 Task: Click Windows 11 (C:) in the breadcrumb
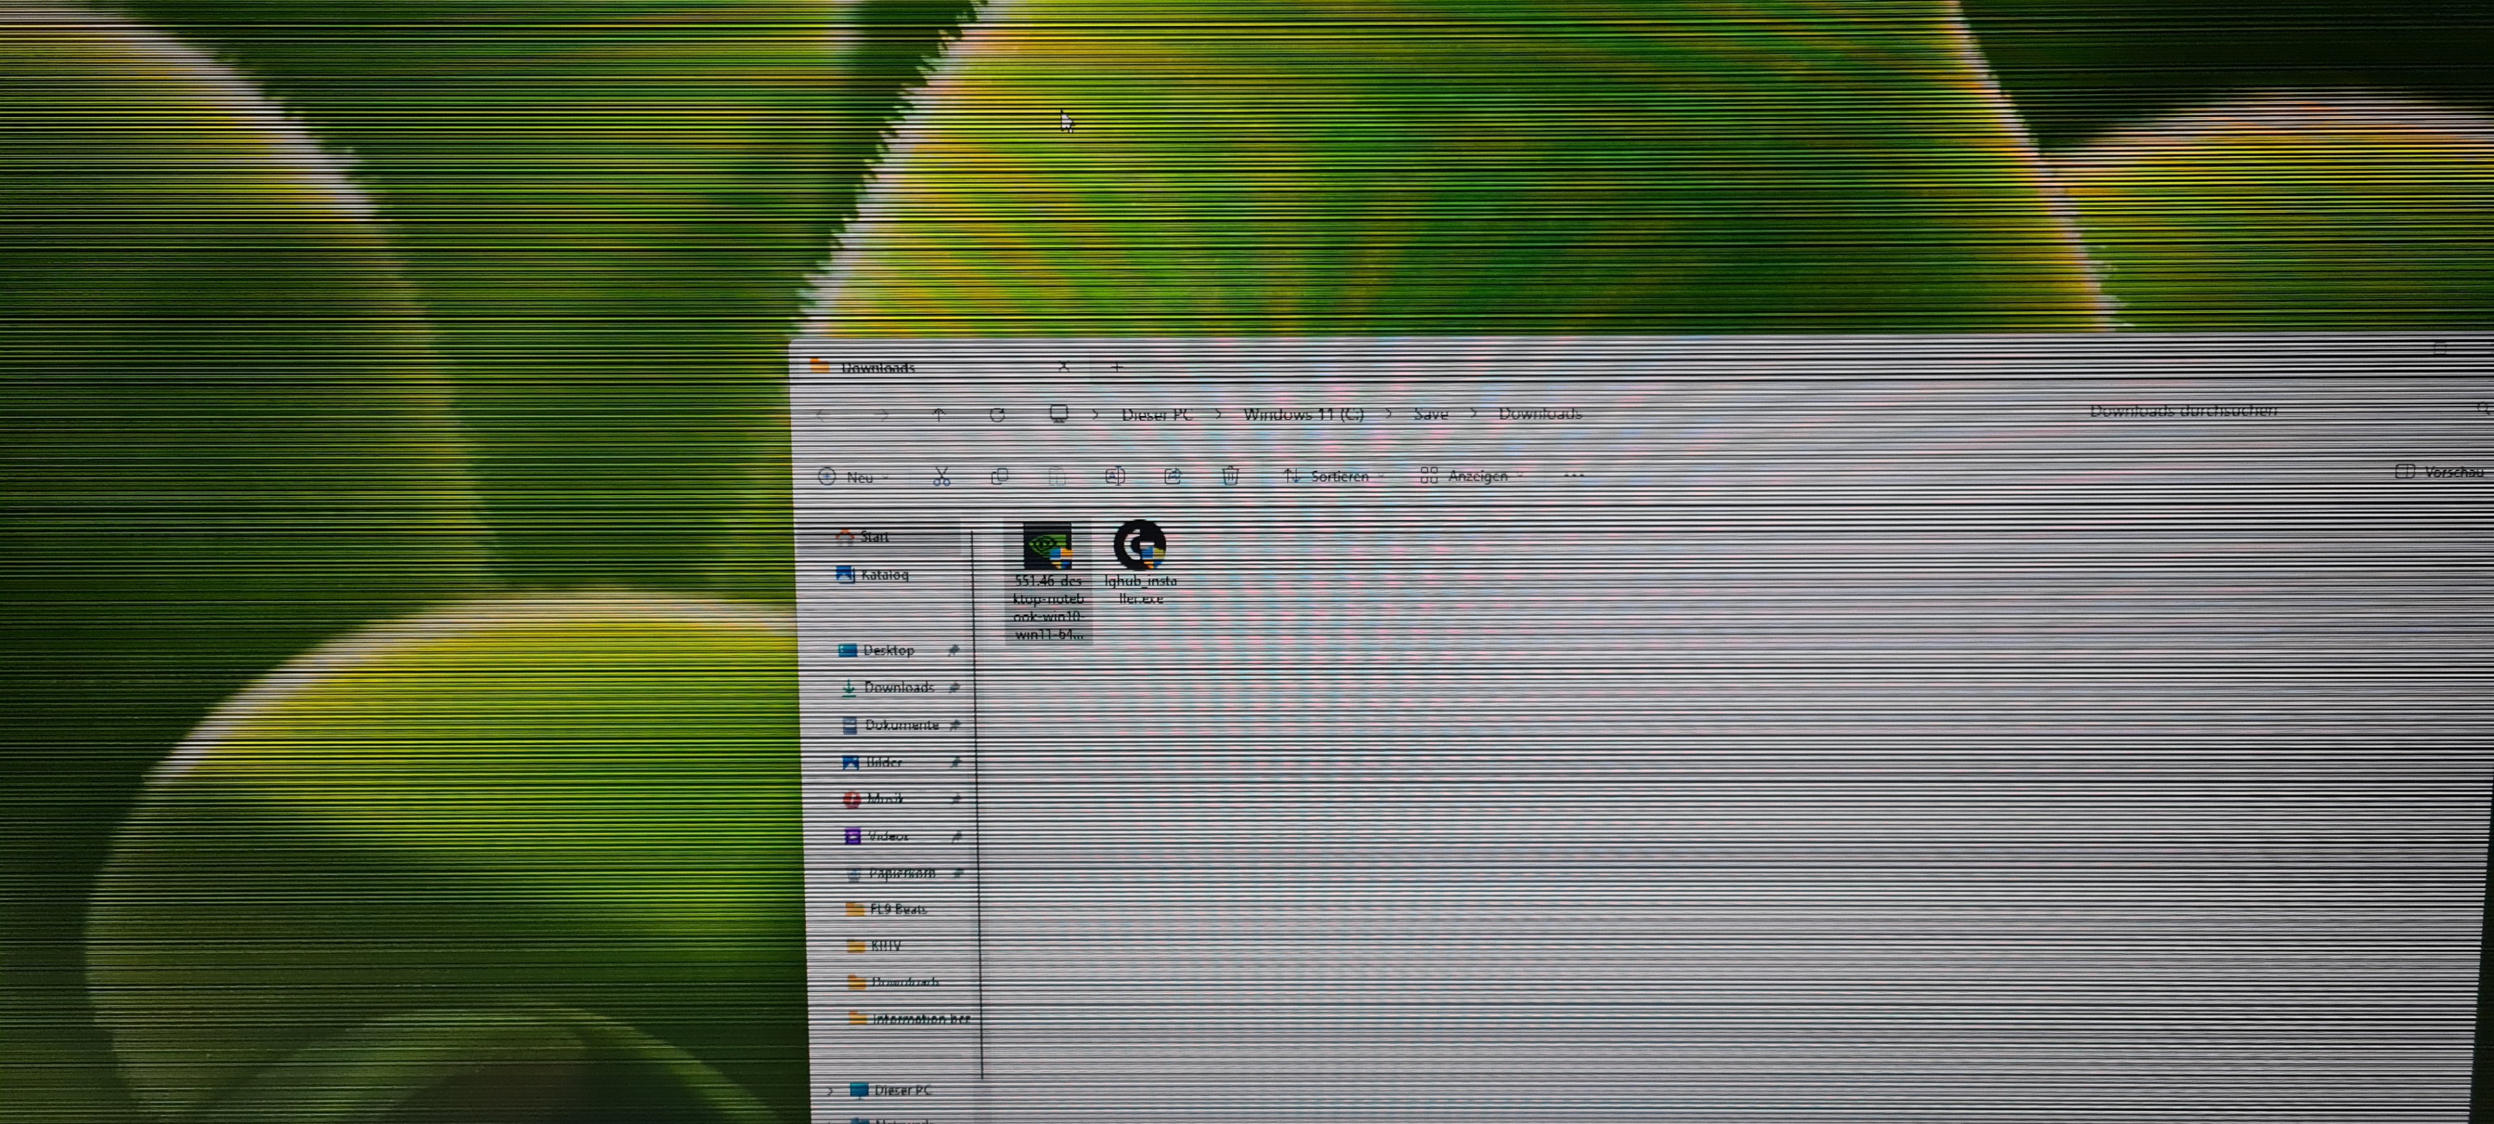pos(1303,413)
